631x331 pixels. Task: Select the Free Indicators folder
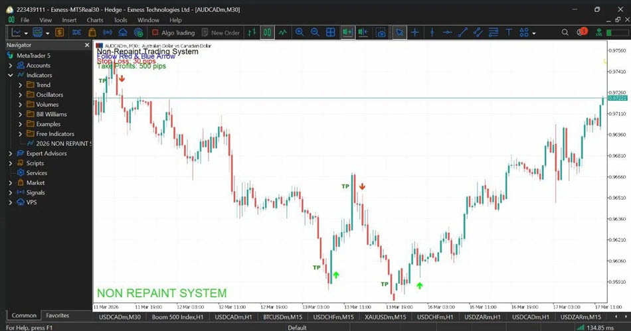coord(50,134)
